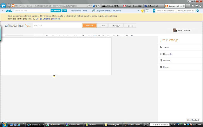Click the address bar search magnifier icon

pyautogui.click(x=88, y=6)
